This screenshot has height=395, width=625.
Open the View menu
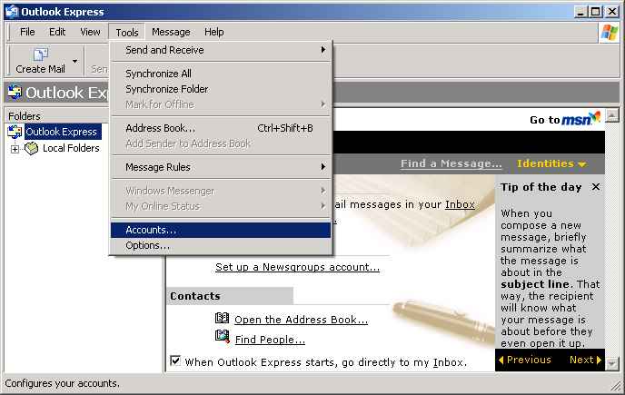click(90, 32)
